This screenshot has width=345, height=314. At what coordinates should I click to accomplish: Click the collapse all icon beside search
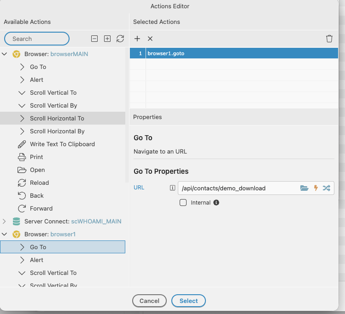[x=94, y=39]
